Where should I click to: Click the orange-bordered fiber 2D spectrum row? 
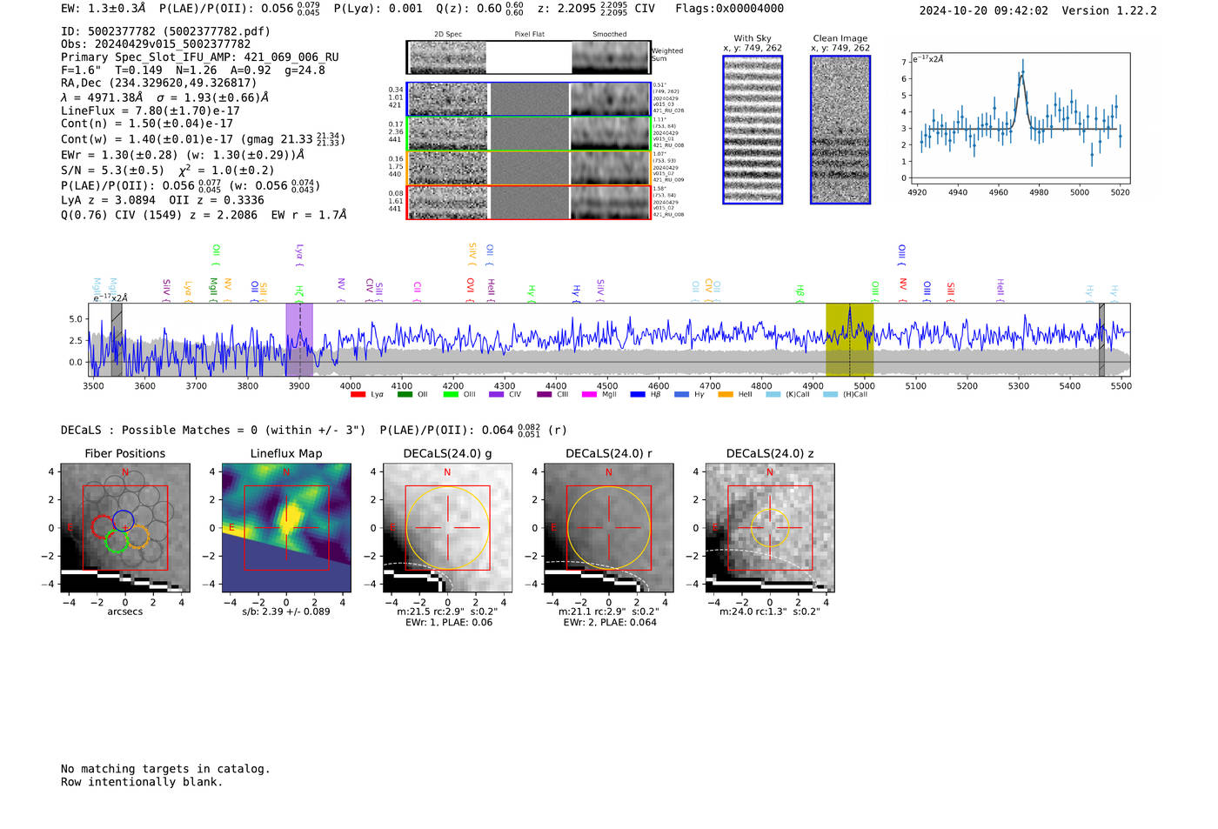[528, 168]
